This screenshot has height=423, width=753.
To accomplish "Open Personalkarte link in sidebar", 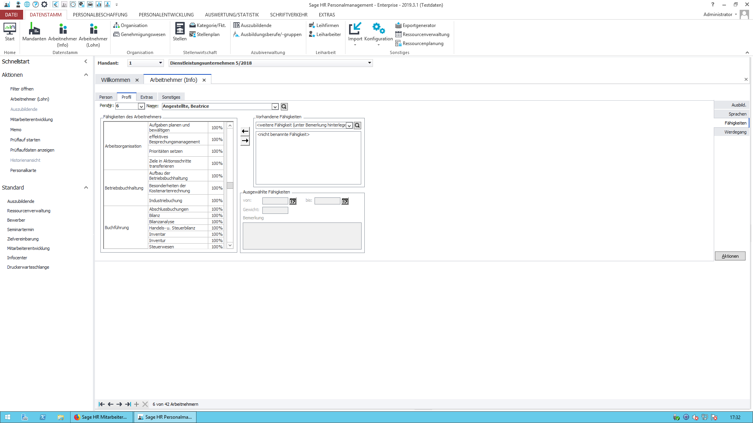I will 23,170.
